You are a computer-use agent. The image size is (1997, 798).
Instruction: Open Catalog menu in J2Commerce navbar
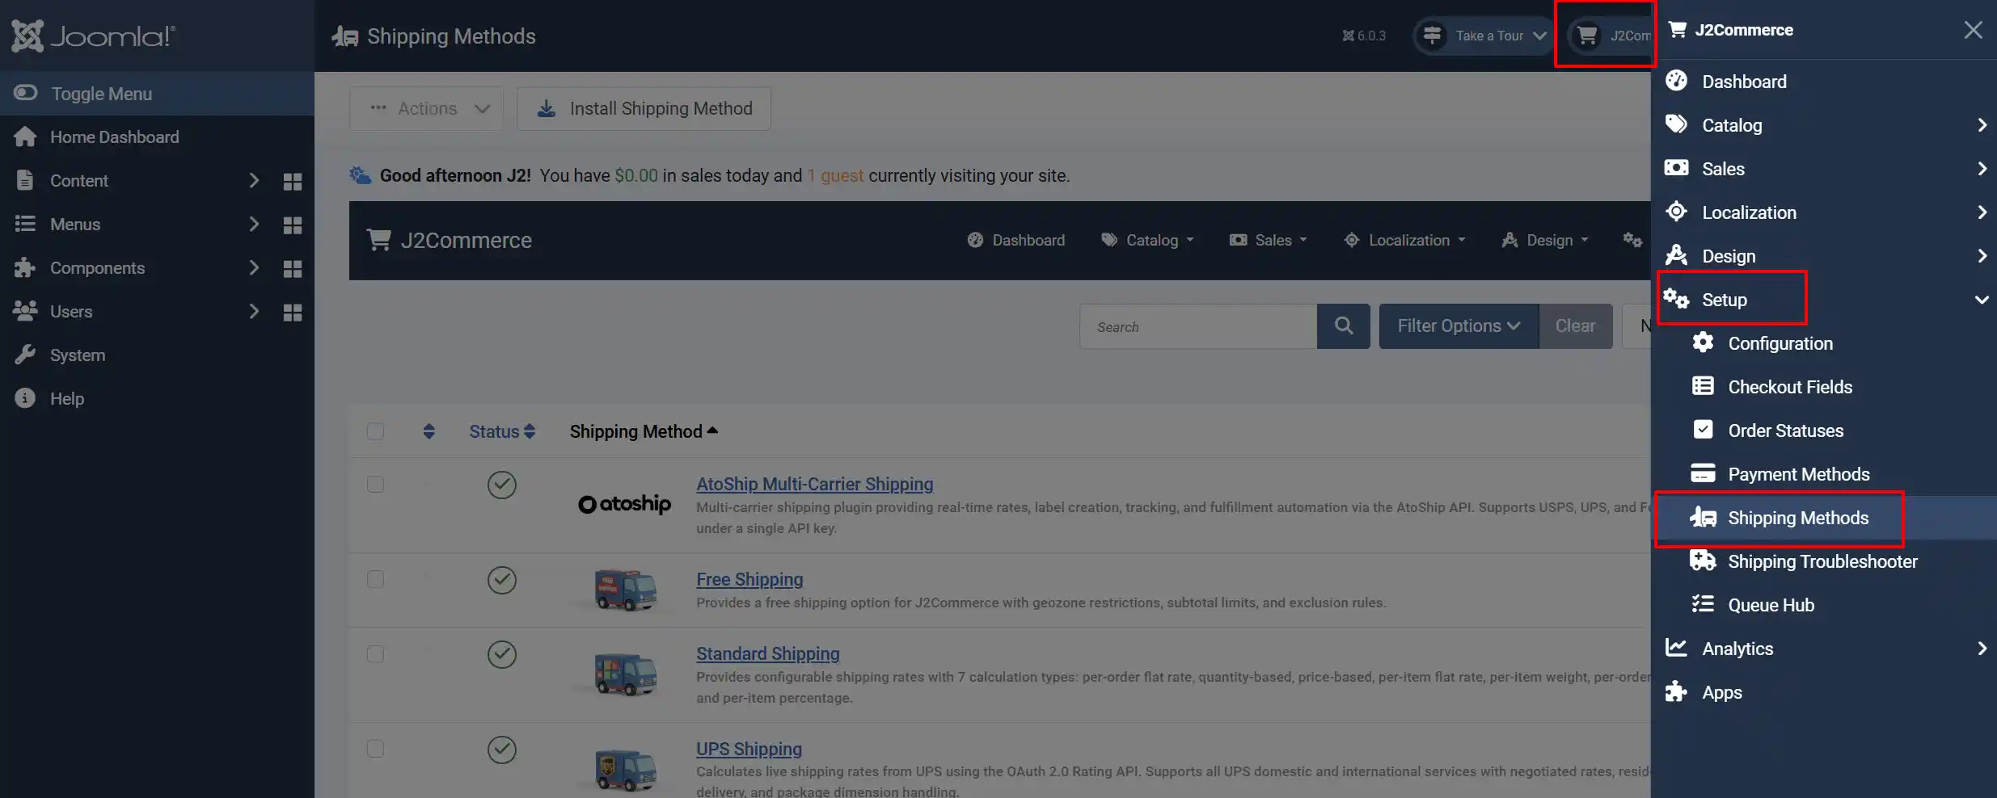click(1147, 240)
